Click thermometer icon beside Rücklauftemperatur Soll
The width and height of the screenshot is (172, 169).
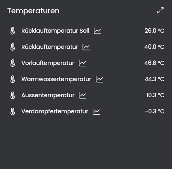(x=13, y=31)
